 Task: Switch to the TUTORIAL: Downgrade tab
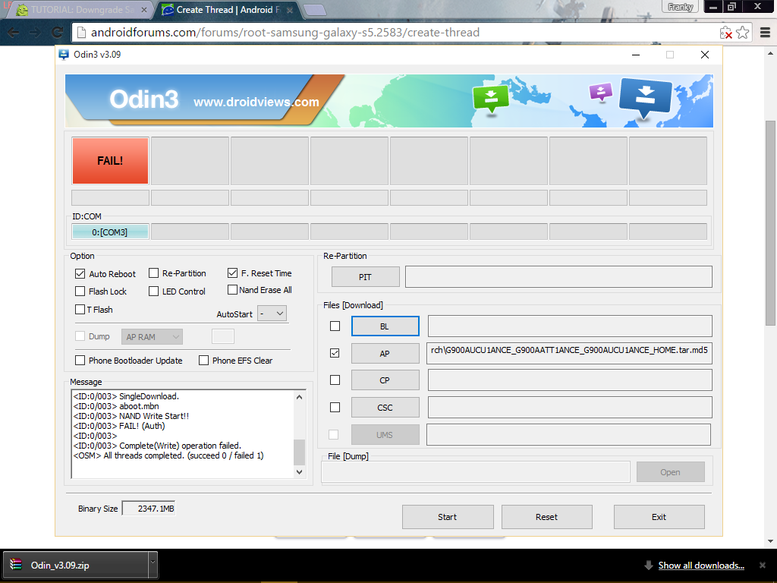tap(82, 10)
